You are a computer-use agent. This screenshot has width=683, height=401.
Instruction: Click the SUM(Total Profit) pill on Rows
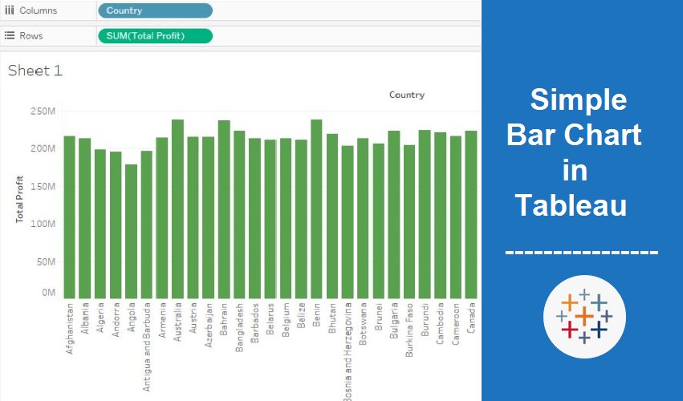coord(155,36)
